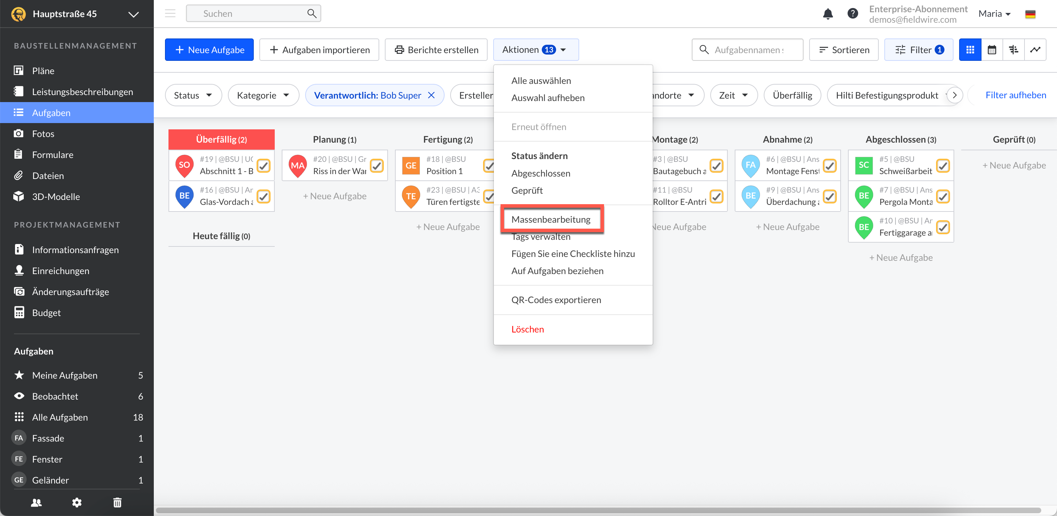This screenshot has height=516, width=1057.
Task: Expand the Status filter dropdown
Action: click(193, 95)
